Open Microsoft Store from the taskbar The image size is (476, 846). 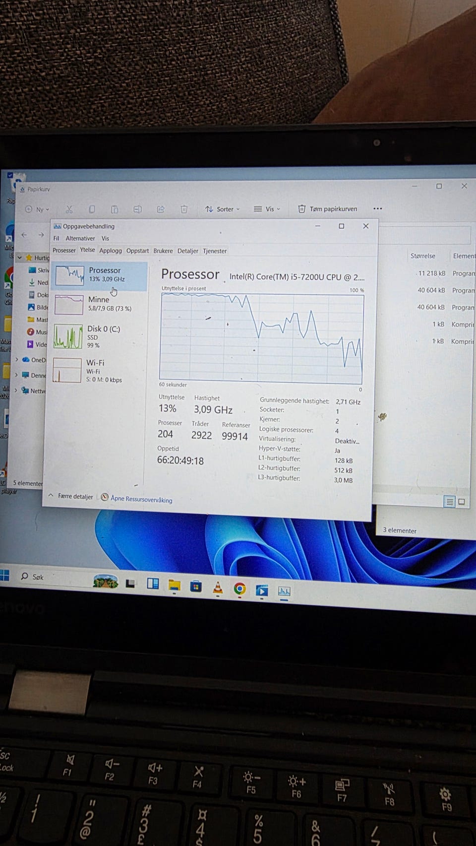[196, 587]
